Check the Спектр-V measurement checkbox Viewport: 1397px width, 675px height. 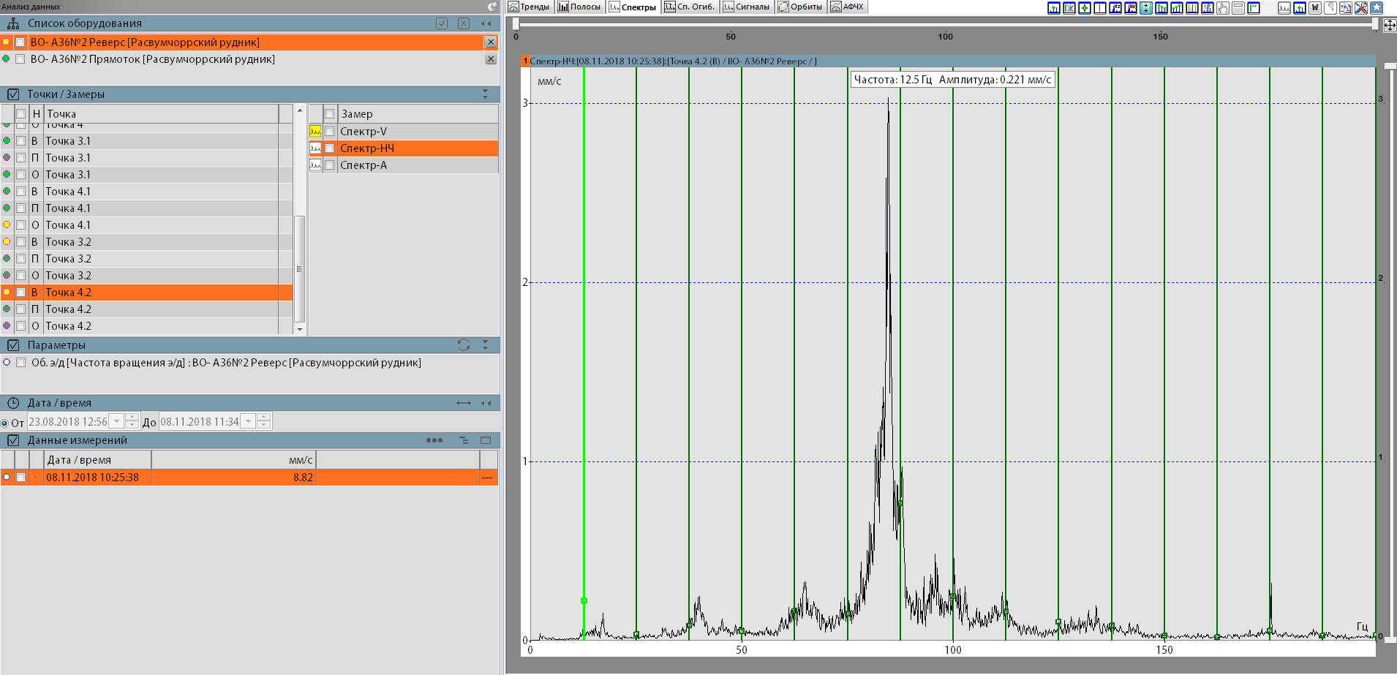330,132
